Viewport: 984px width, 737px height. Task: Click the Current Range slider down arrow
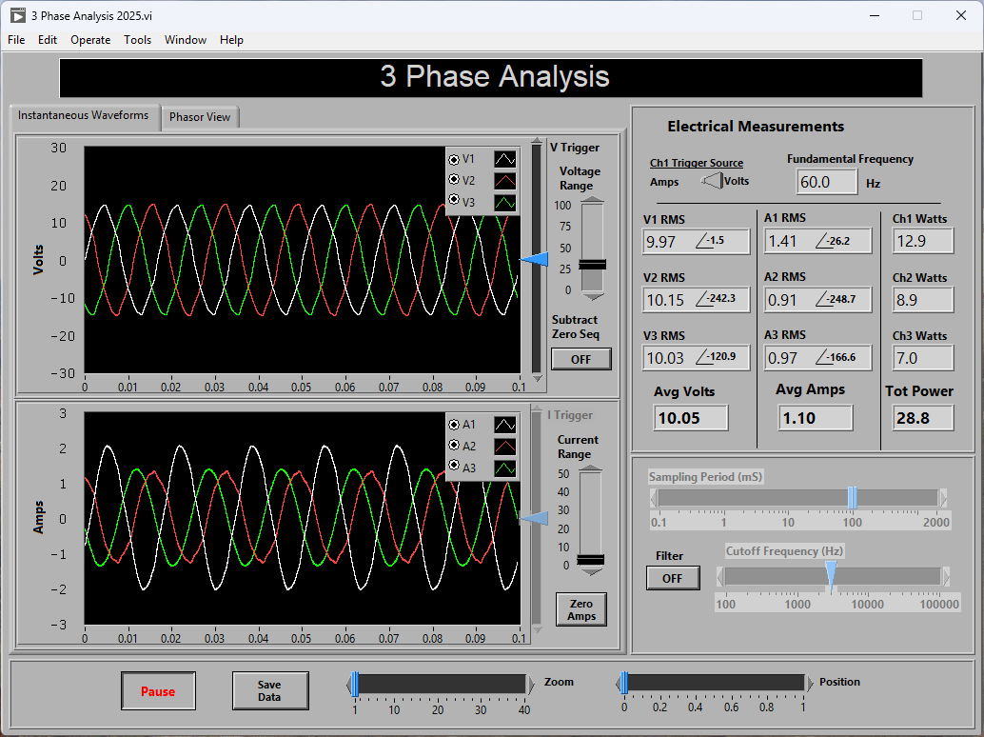tap(591, 572)
